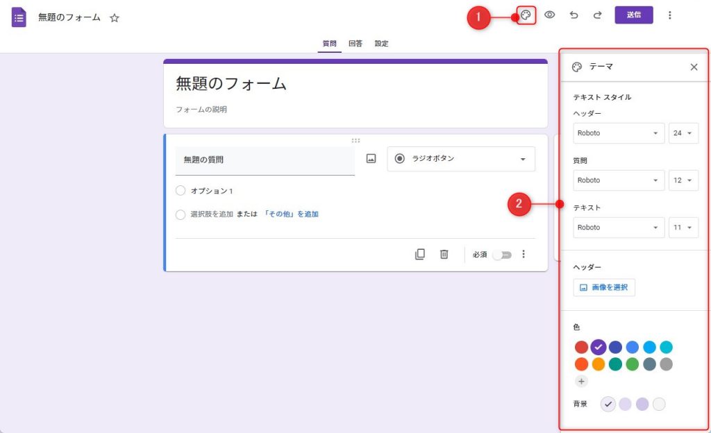Screen dimensions: 711x433
Task: Open the ヘッダー font size 24 dropdown
Action: point(683,133)
